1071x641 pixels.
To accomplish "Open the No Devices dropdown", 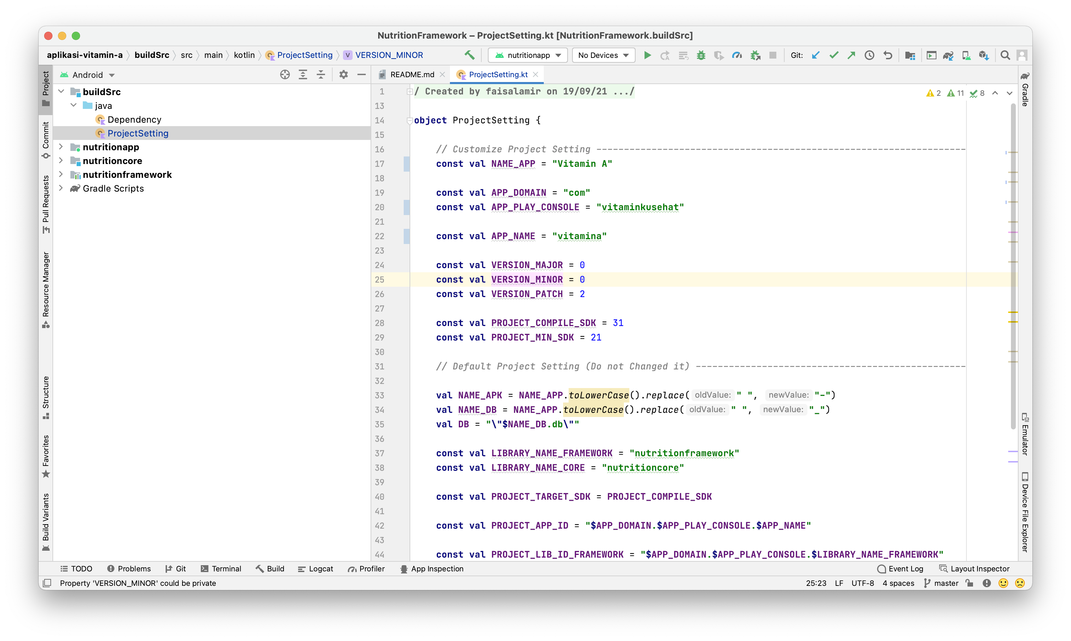I will 603,55.
